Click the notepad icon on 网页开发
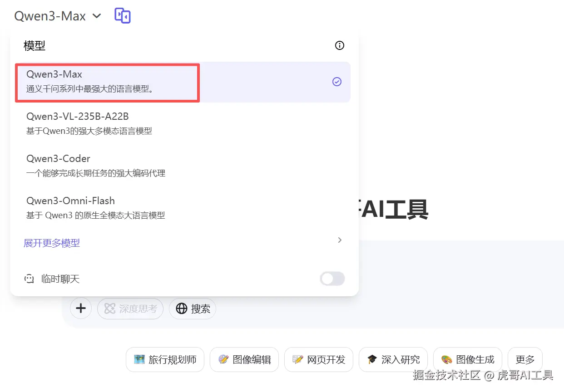 tap(298, 359)
